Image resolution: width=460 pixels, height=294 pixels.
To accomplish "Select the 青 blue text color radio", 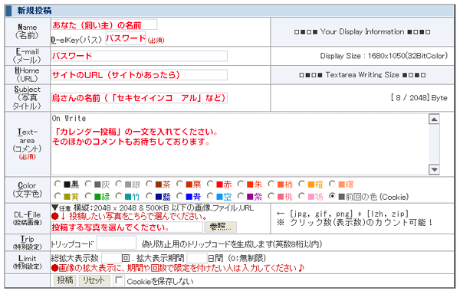I will tap(179, 196).
